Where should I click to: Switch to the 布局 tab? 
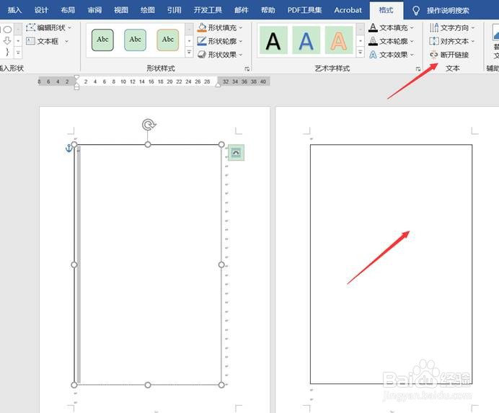(x=68, y=10)
